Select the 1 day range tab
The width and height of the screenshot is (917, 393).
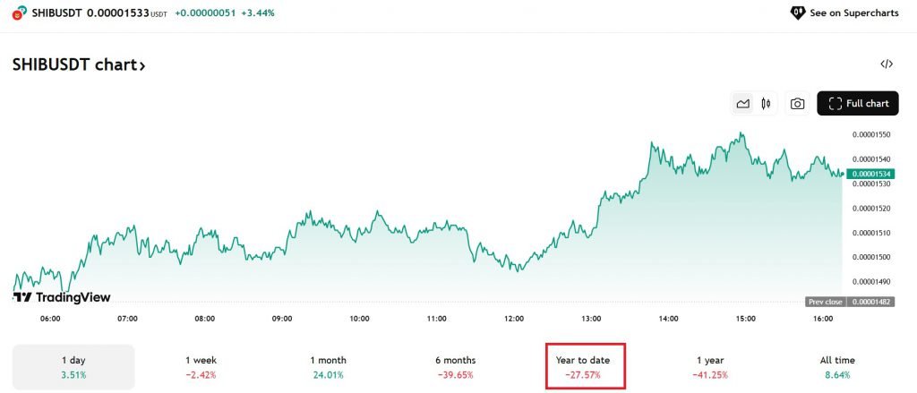73,366
